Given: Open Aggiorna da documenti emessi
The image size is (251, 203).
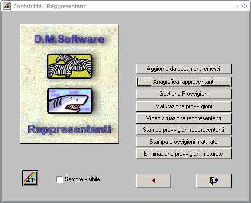Looking at the screenshot, I should [184, 69].
